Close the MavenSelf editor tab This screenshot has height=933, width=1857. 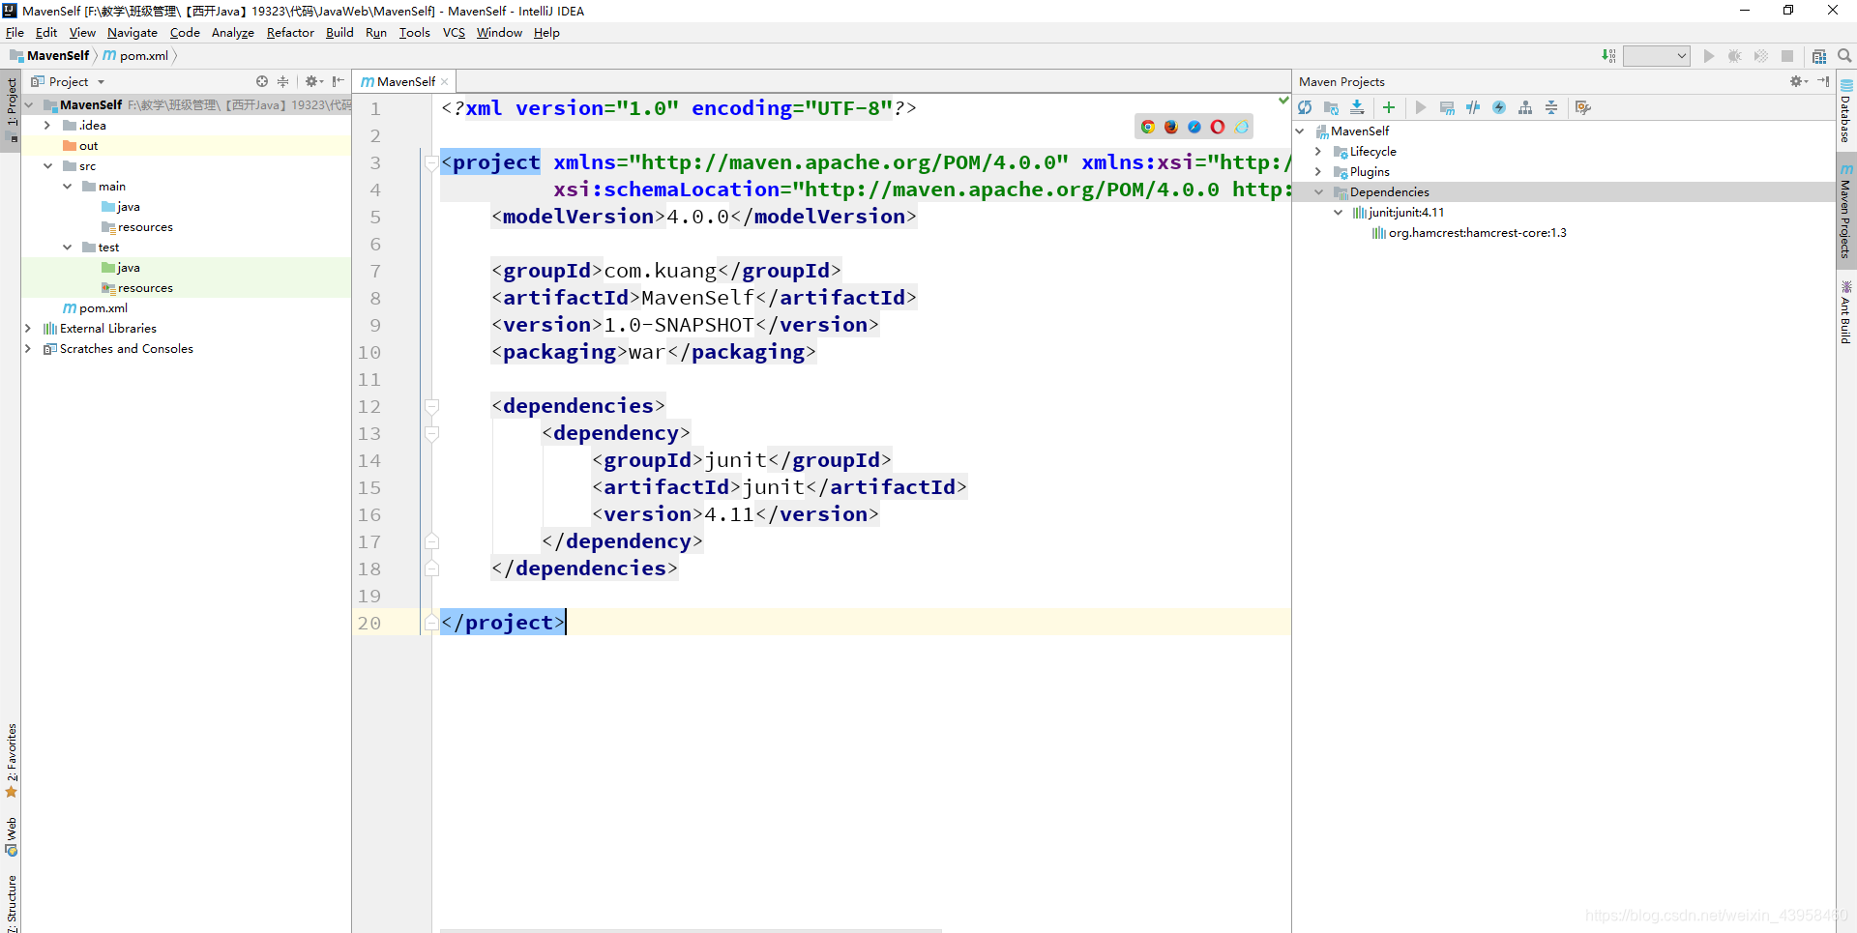[445, 82]
